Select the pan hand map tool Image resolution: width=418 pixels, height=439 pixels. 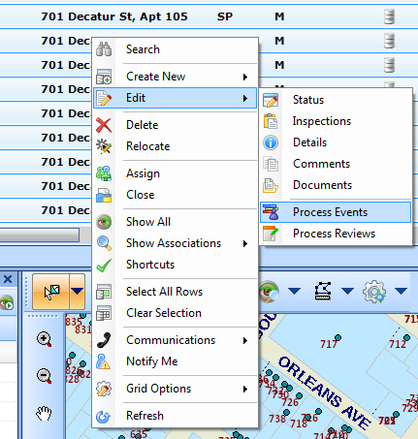point(44,414)
